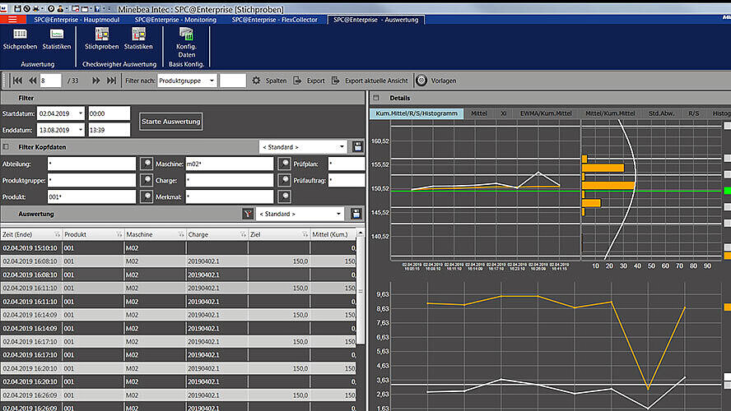Open lookup icon next to Produkt field
Image resolution: width=731 pixels, height=411 pixels.
pyautogui.click(x=147, y=197)
